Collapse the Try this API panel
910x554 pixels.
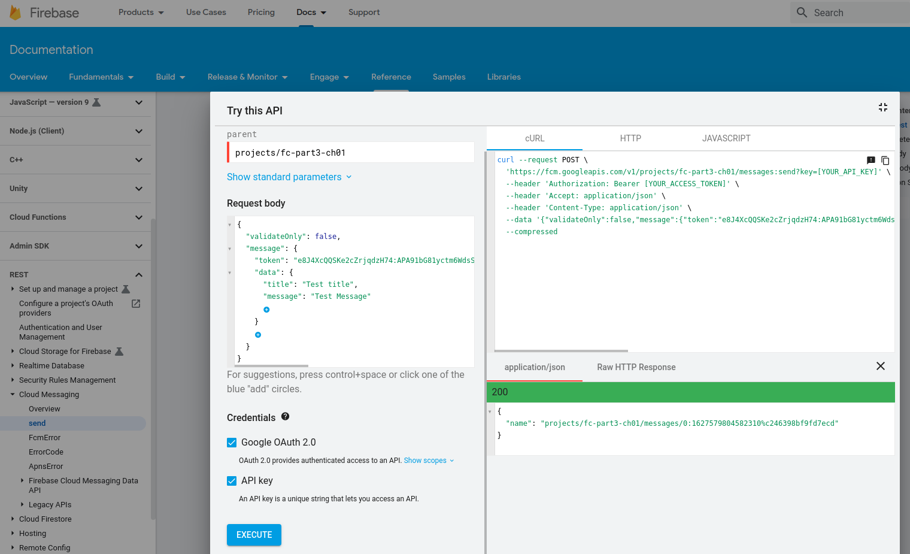[882, 107]
